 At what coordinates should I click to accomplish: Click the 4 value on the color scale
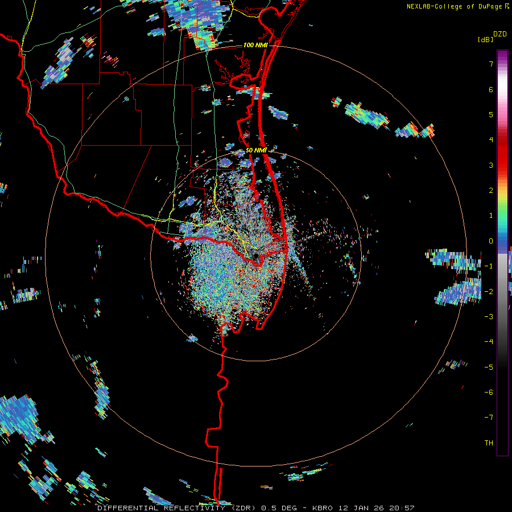pyautogui.click(x=491, y=140)
